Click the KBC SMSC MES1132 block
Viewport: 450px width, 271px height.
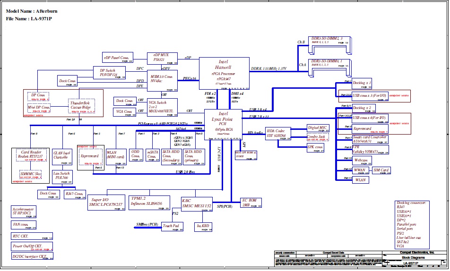pos(197,204)
